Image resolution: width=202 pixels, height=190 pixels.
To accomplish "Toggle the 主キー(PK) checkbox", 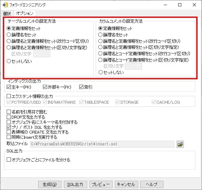I will (9, 87).
